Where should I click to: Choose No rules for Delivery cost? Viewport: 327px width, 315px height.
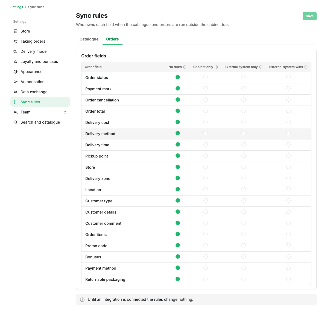(x=178, y=122)
